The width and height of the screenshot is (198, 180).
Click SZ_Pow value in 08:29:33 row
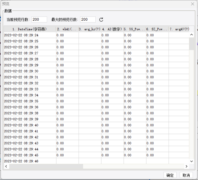click(157, 89)
